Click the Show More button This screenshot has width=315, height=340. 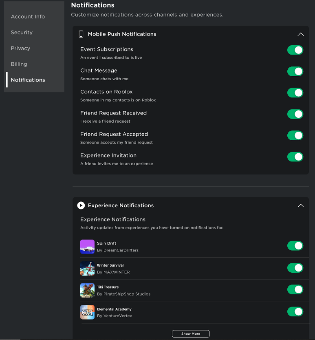click(x=190, y=333)
